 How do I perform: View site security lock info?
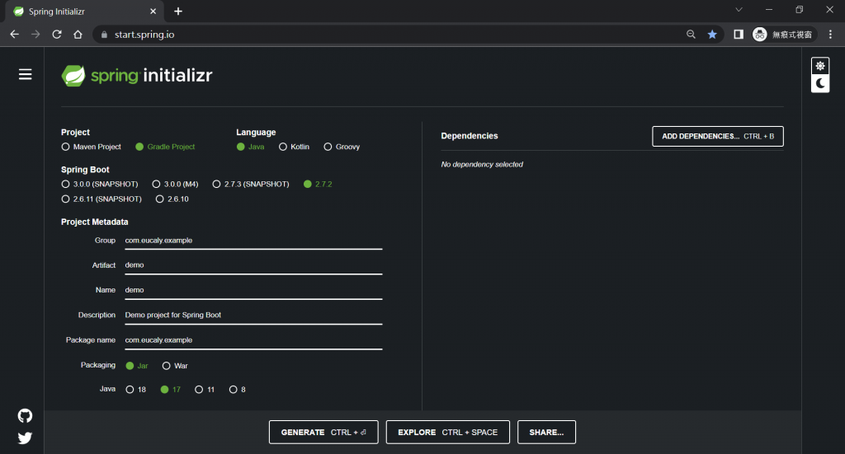pyautogui.click(x=104, y=35)
